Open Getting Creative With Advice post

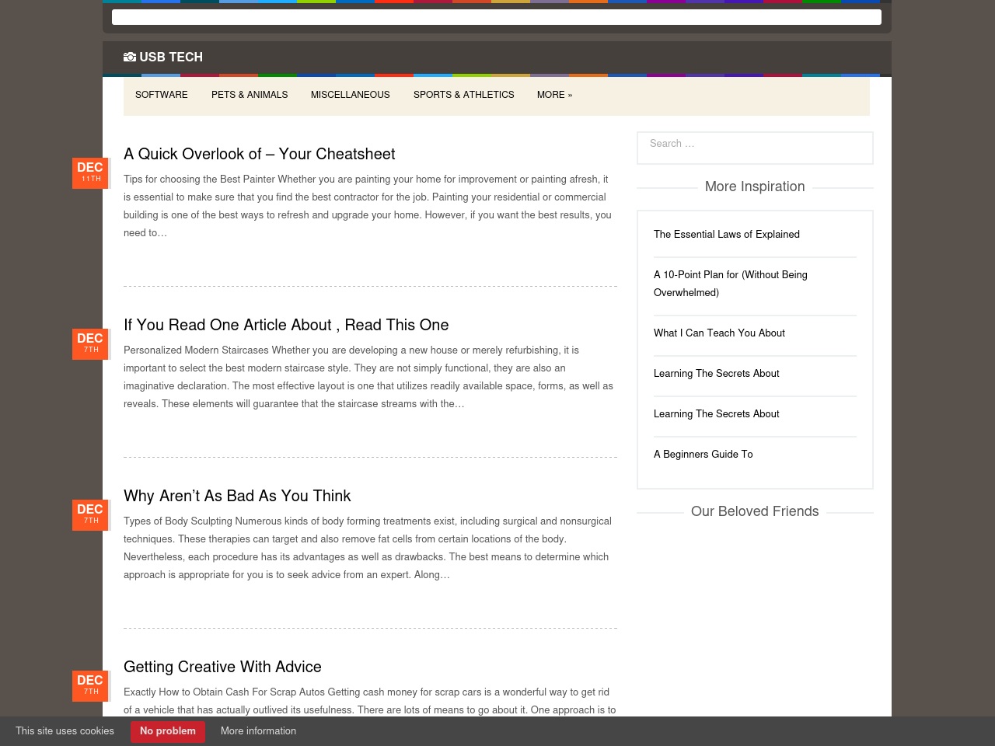[222, 667]
